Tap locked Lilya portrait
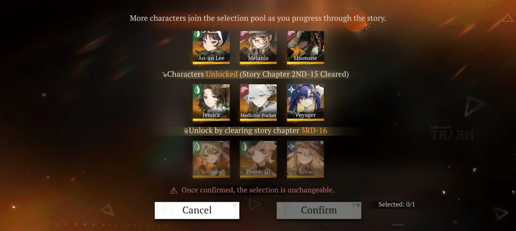 pos(305,160)
